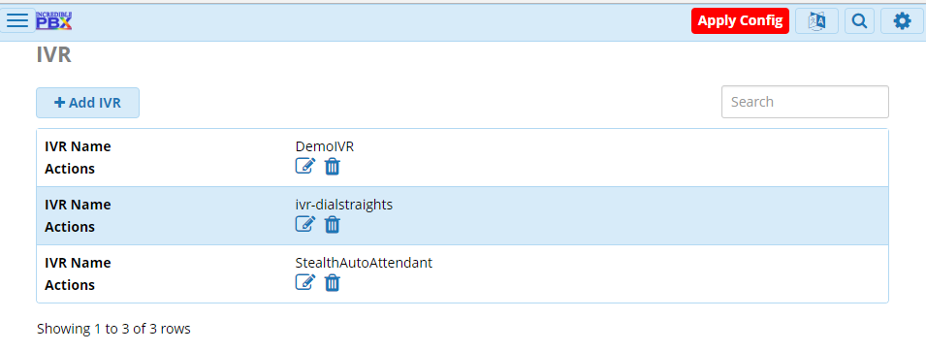
Task: Click the red Apply Config button
Action: [x=740, y=20]
